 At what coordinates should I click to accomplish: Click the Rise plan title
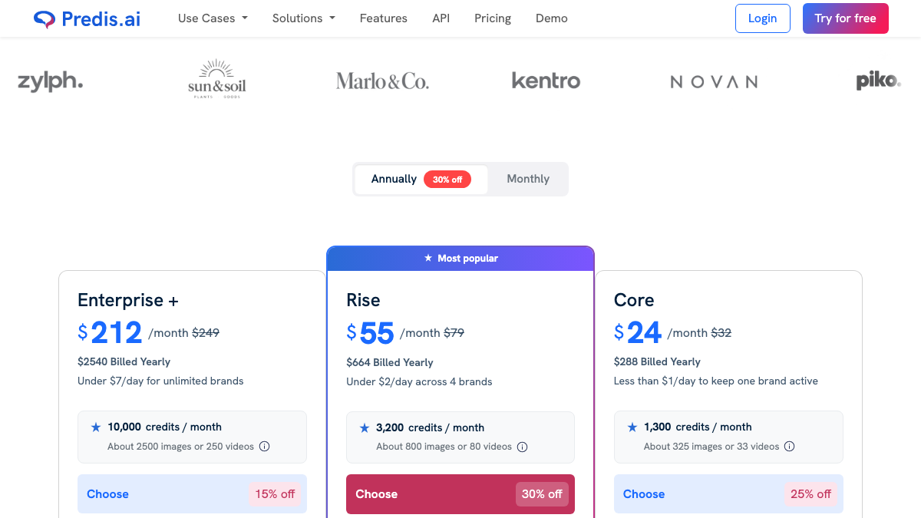tap(363, 300)
